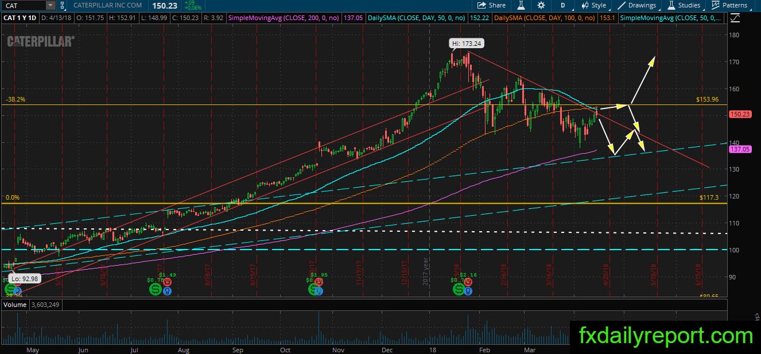Click the 8/18/17 expiration date marker

coord(208,274)
